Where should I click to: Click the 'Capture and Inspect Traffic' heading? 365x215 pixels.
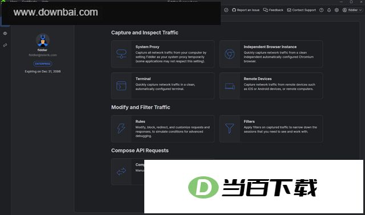pyautogui.click(x=144, y=33)
